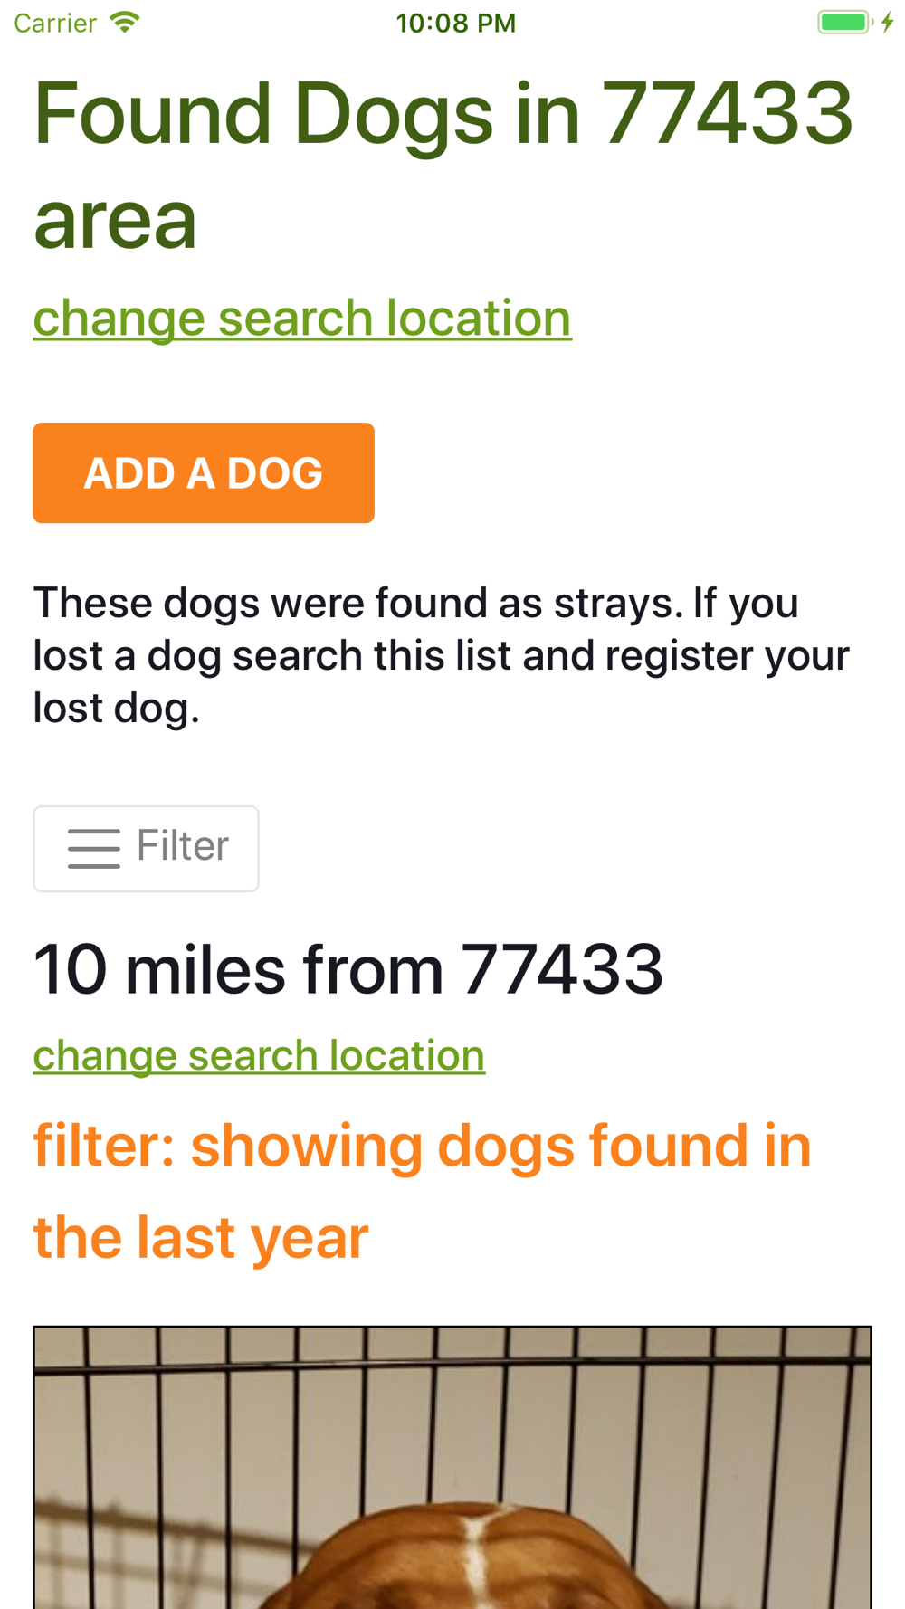Tap the words 'the last year' in orange

201,1237
